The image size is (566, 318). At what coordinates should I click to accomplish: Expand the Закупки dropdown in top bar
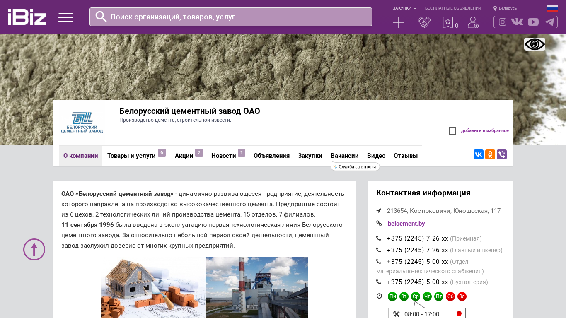coord(404,8)
